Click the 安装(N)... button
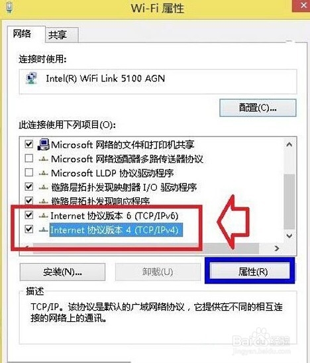The image size is (310, 363). (x=62, y=272)
